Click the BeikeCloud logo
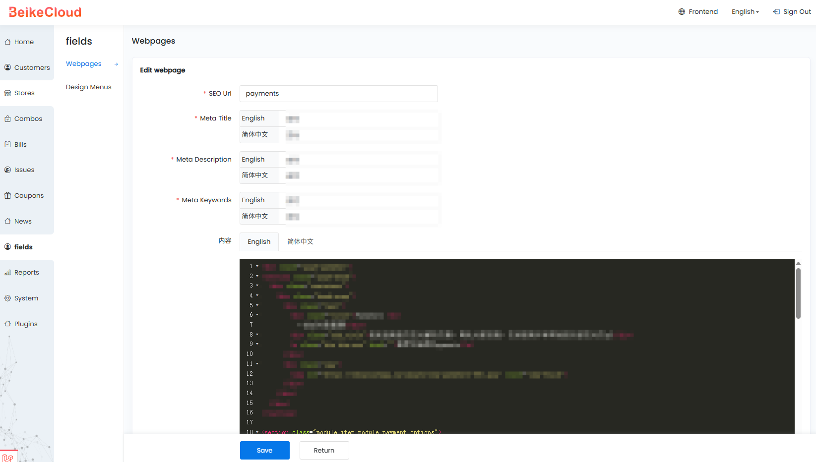 (45, 12)
